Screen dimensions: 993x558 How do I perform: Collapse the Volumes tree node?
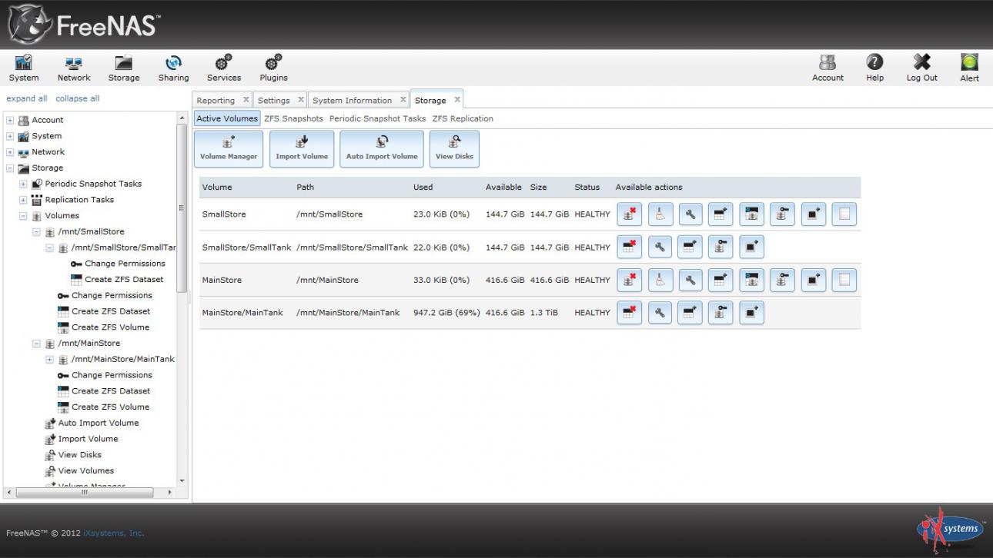(23, 217)
